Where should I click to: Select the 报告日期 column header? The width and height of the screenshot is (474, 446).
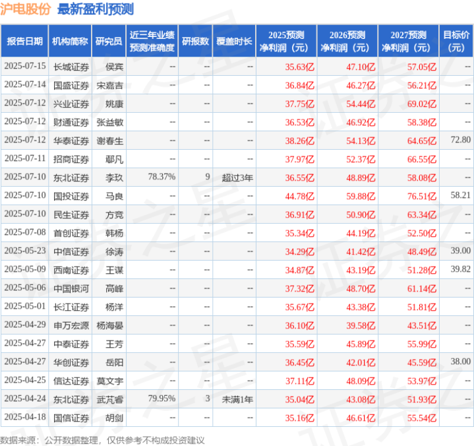[24, 41]
